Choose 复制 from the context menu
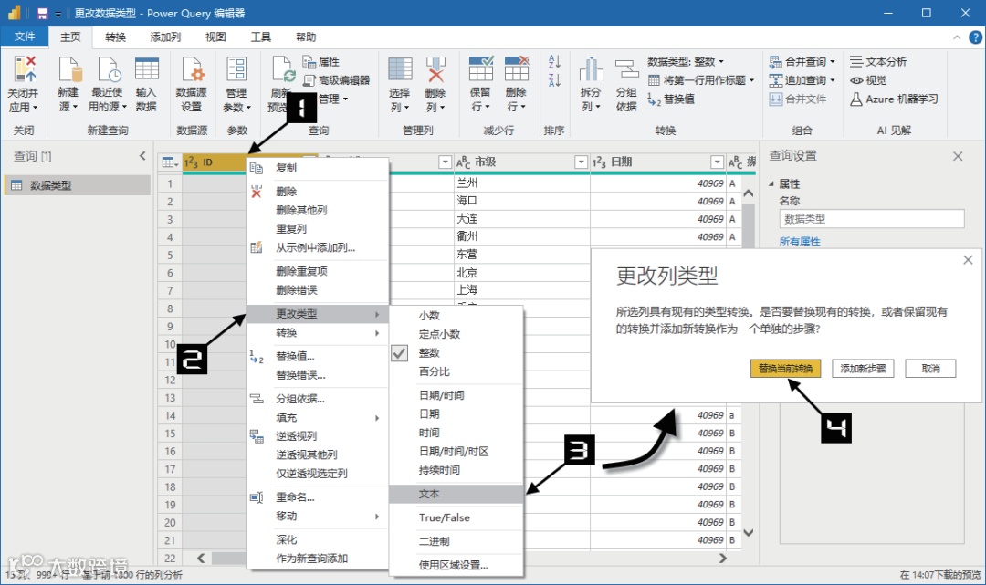 318,168
